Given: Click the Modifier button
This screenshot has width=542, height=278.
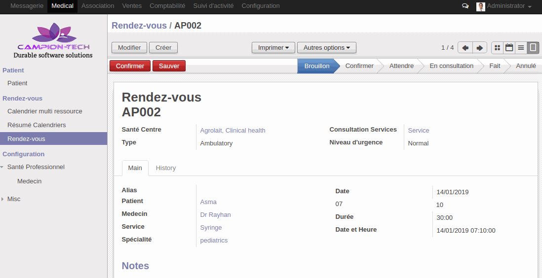Looking at the screenshot, I should (129, 48).
